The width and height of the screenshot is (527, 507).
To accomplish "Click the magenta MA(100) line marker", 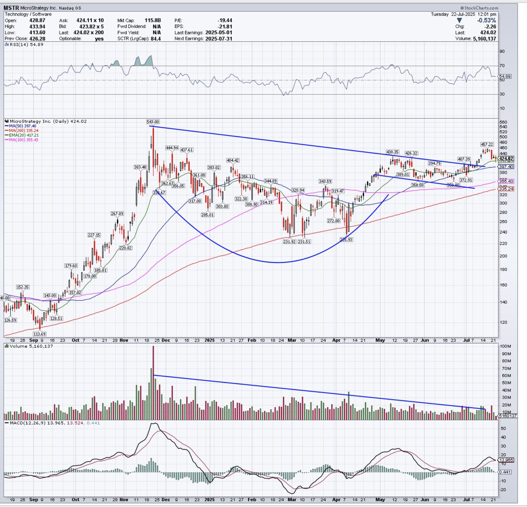I will [6, 140].
